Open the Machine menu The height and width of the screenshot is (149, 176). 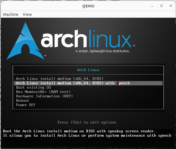[x=11, y=14]
